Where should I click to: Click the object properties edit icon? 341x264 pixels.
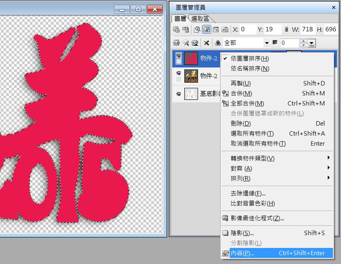225,29
